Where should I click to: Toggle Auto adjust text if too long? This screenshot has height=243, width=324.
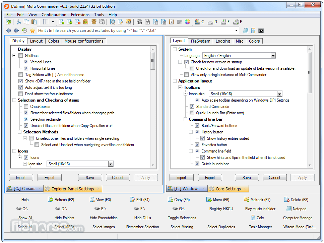[x=20, y=87]
